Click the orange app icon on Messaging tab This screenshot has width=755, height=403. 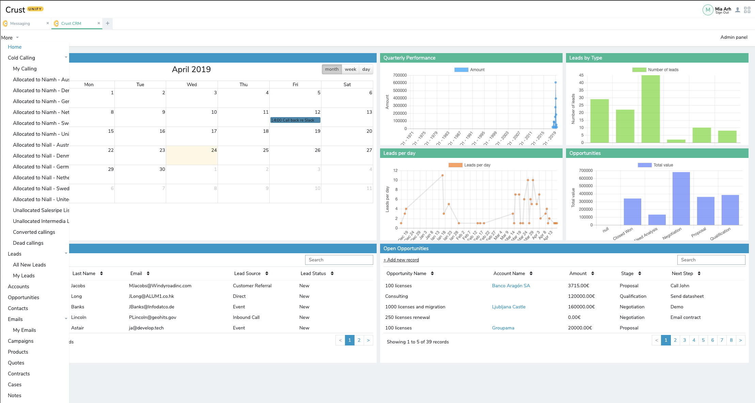coord(5,23)
